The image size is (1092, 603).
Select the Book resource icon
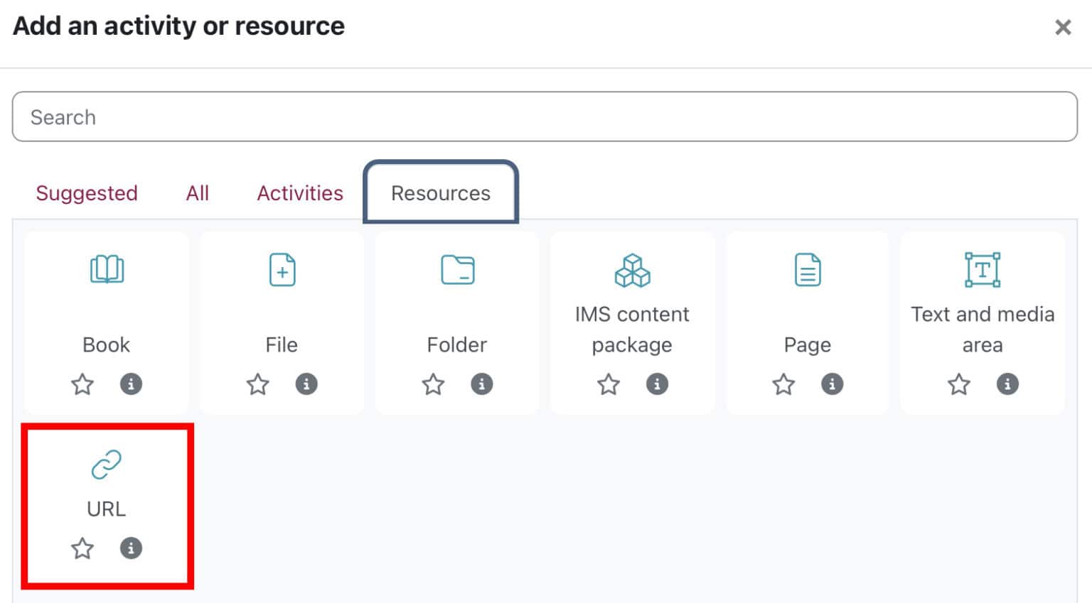(107, 270)
